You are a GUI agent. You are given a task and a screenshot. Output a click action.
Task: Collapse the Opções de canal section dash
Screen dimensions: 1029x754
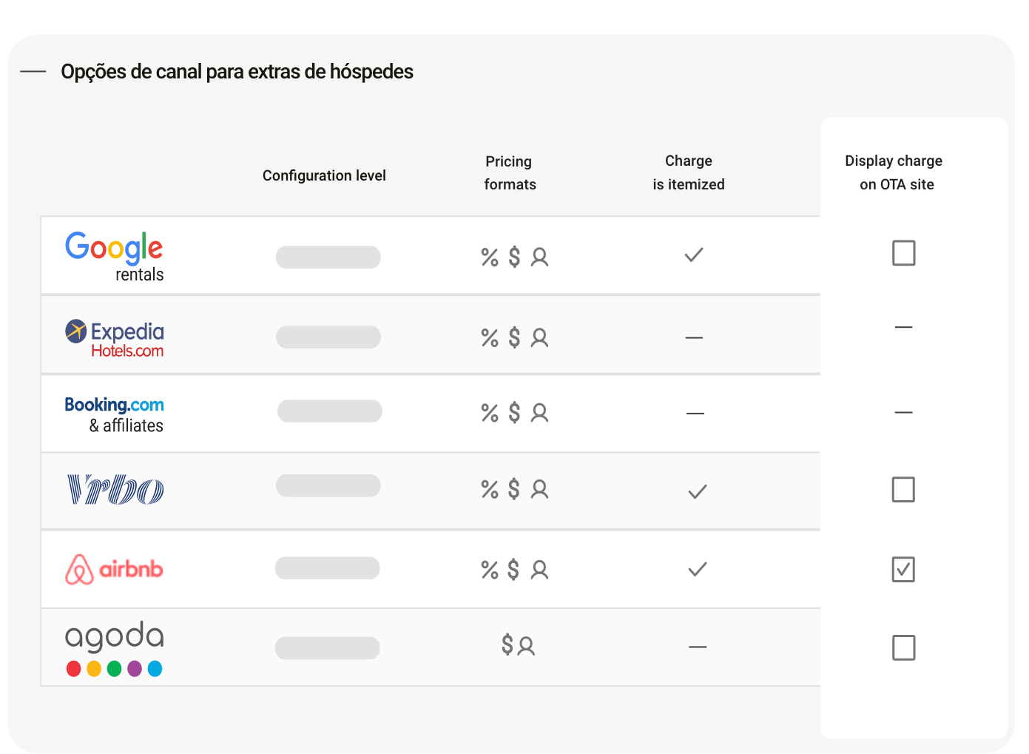pos(33,72)
